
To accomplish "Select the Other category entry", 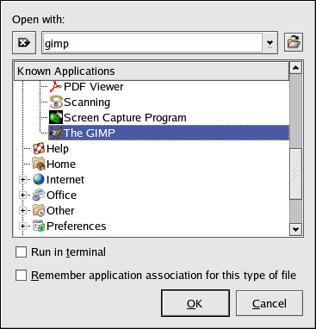I will click(x=60, y=211).
